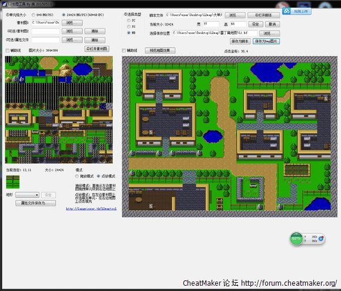The image size is (341, 291).
Task: Click the app icon in title bar
Action: point(4,4)
